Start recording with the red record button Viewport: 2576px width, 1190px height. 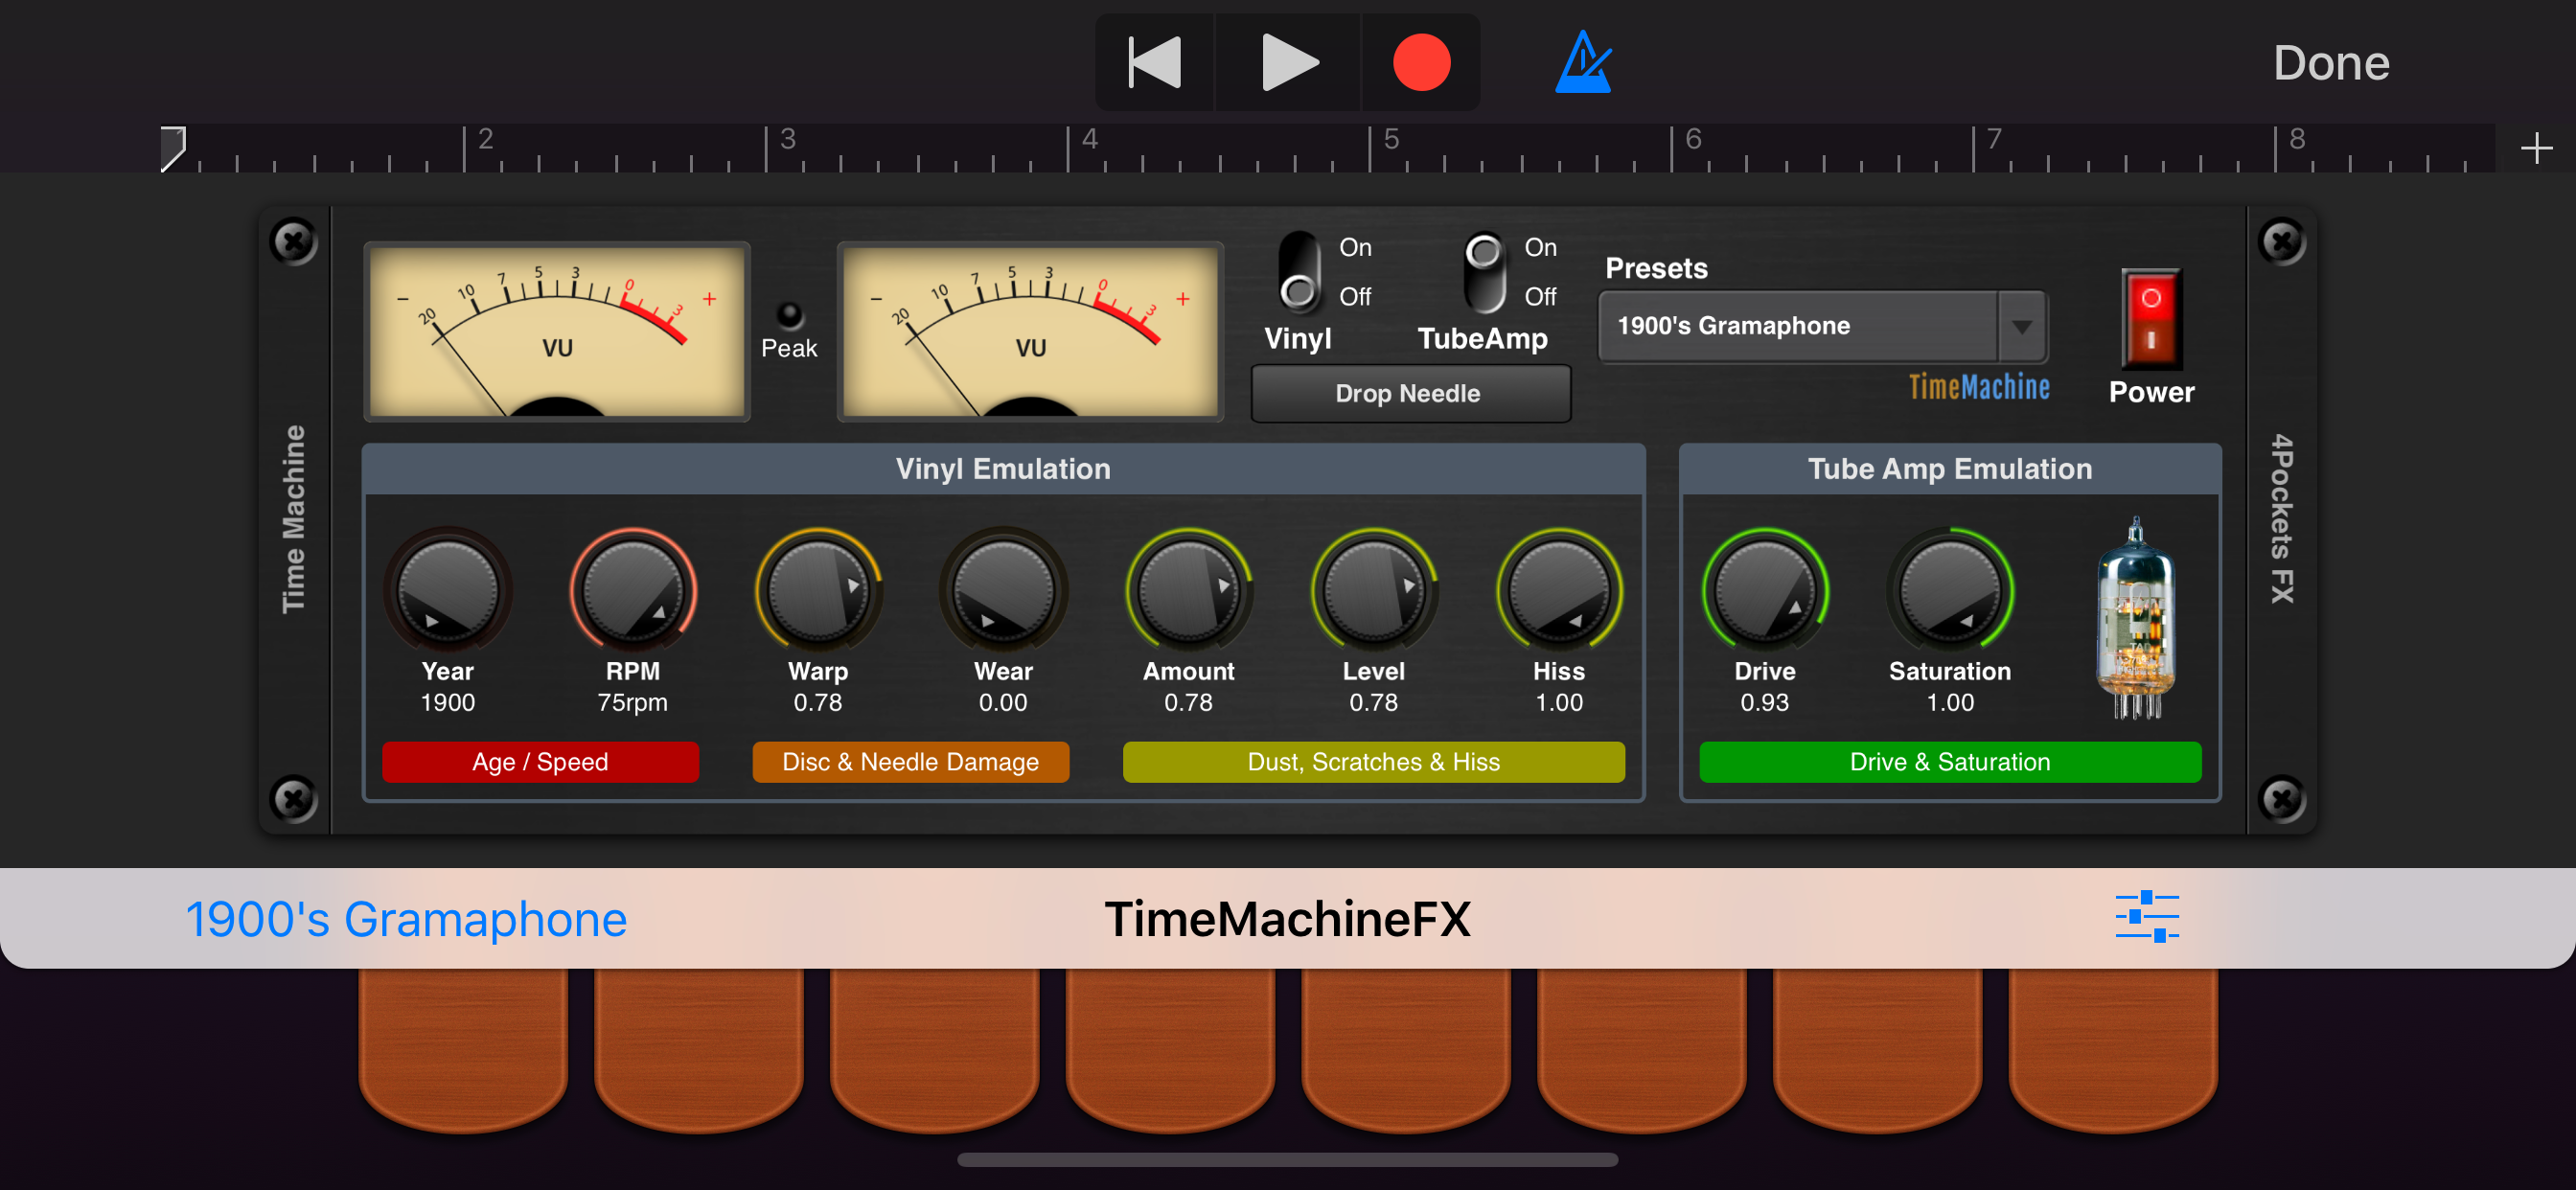tap(1420, 63)
